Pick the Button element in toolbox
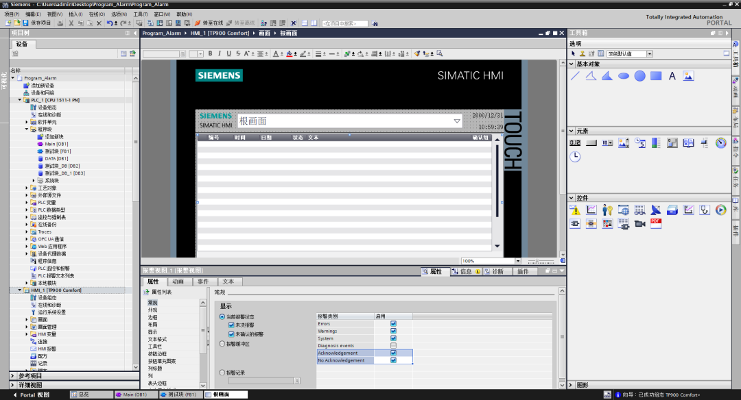This screenshot has height=400, width=741. point(591,143)
